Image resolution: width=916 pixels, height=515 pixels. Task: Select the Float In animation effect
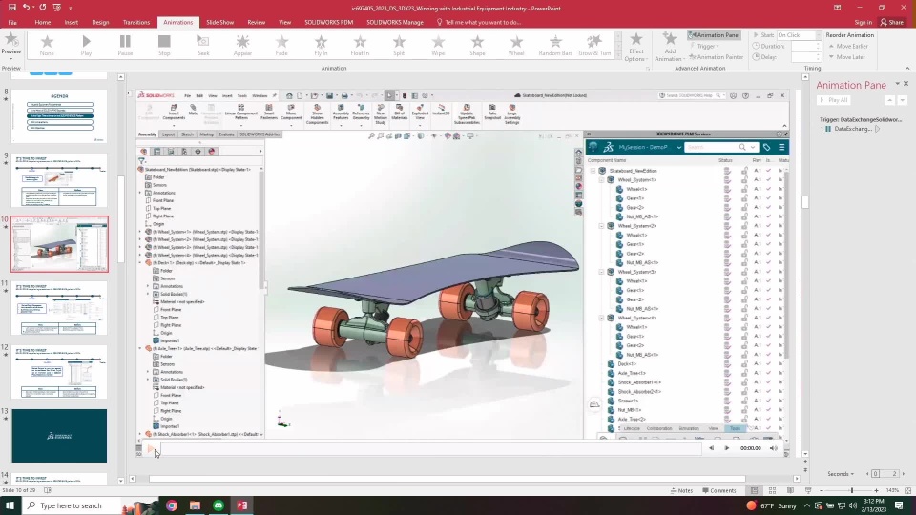click(x=360, y=46)
